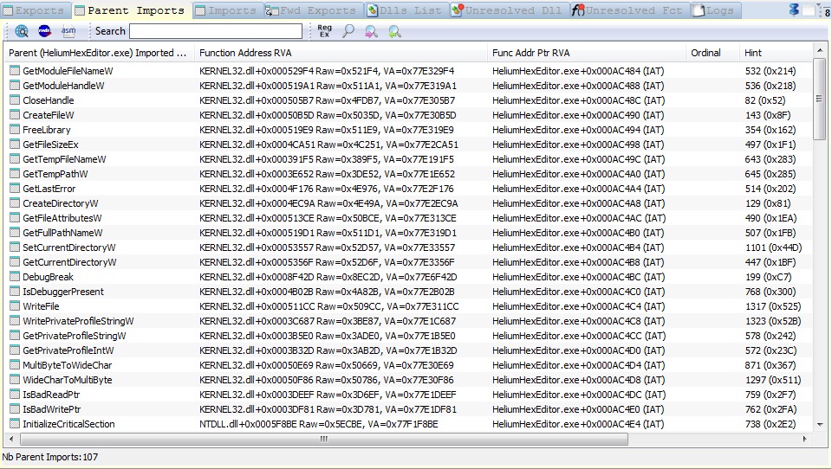Click the horizontal scrollbar left arrow
The height and width of the screenshot is (469, 832).
(x=11, y=439)
